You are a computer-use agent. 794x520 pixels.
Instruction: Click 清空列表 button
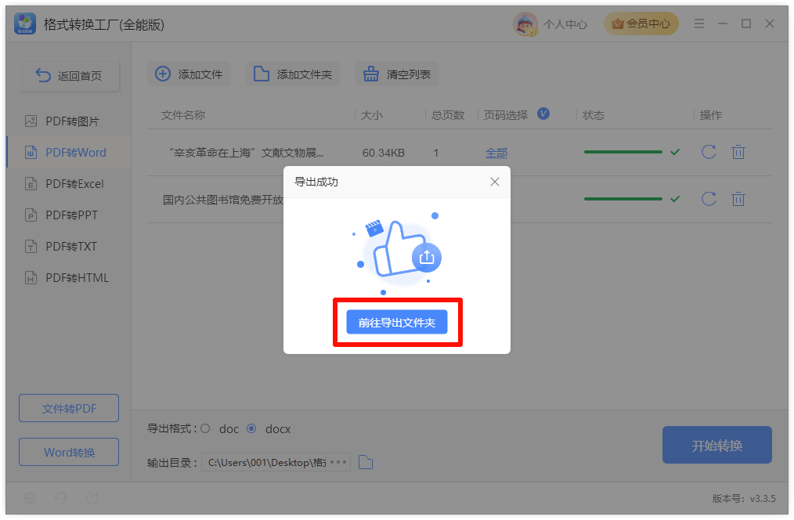(x=397, y=74)
